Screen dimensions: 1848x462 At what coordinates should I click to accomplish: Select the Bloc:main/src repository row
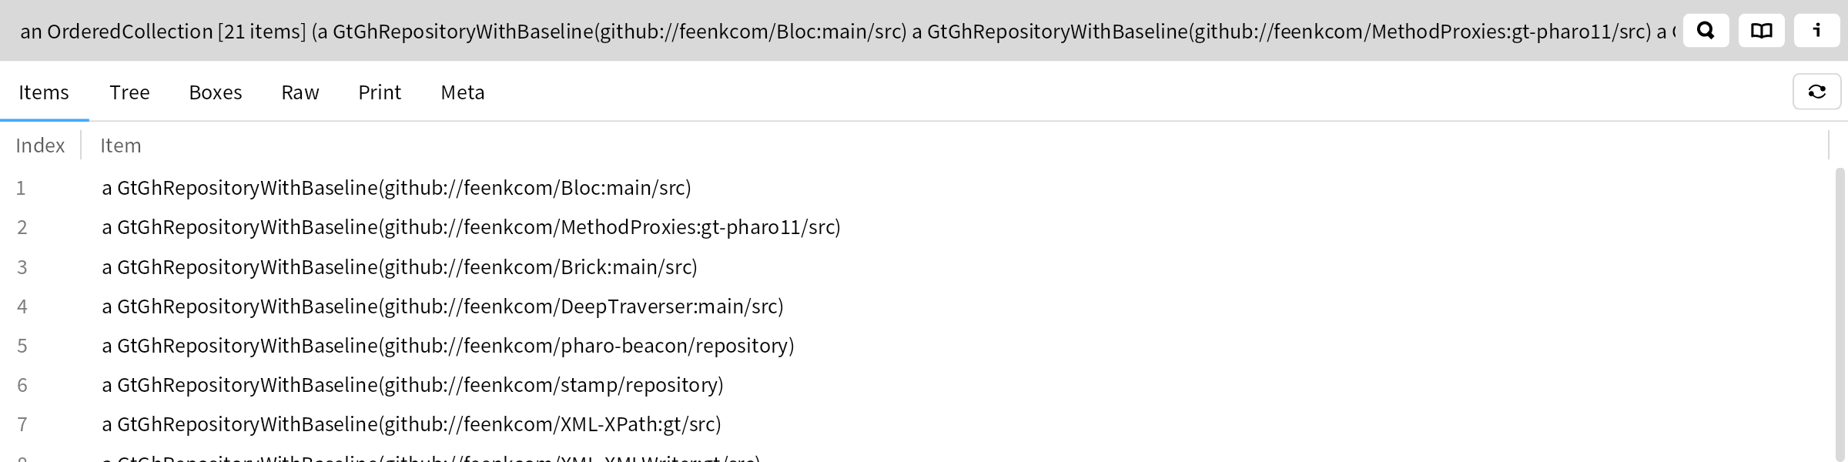tap(916, 188)
